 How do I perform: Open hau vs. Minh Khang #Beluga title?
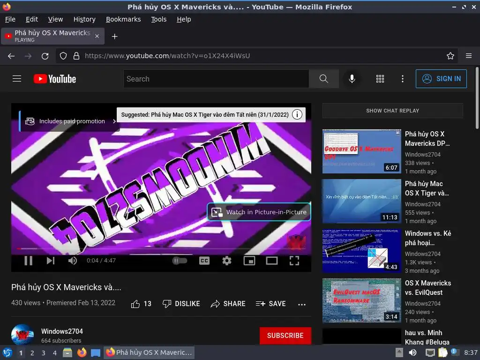coord(427,337)
